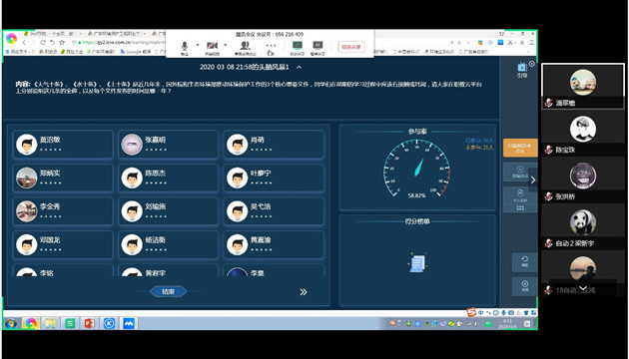Expand the sidebar with the right chevron arrow
The width and height of the screenshot is (629, 359).
(533, 180)
